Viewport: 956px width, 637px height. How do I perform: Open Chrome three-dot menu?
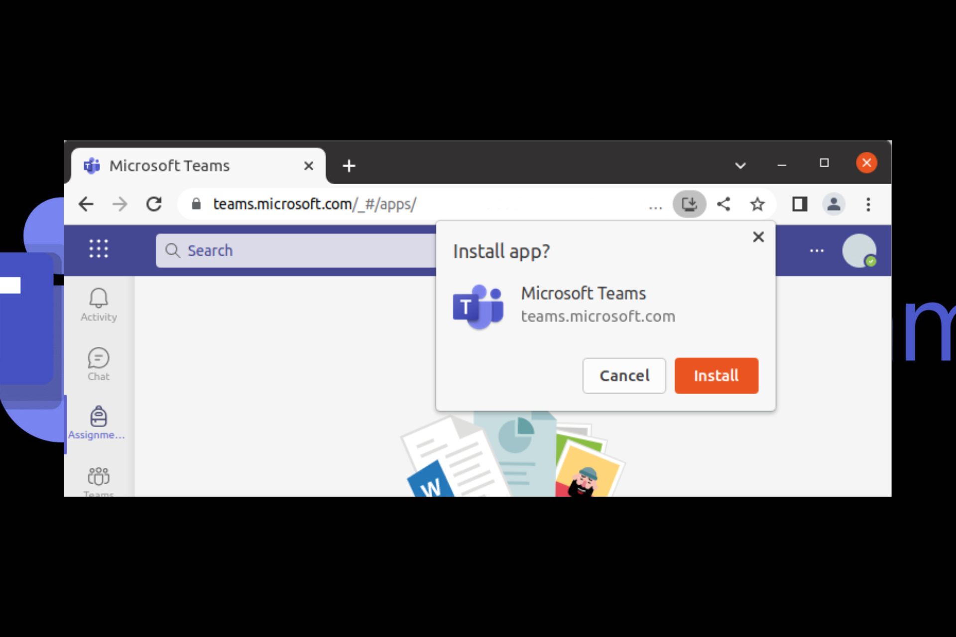tap(868, 204)
